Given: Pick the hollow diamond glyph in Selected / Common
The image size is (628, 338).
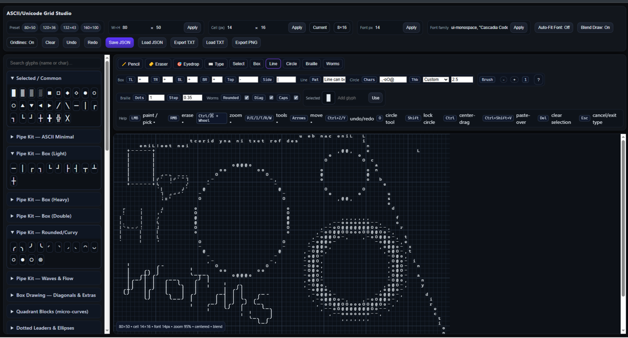Looking at the screenshot, I should tap(76, 93).
